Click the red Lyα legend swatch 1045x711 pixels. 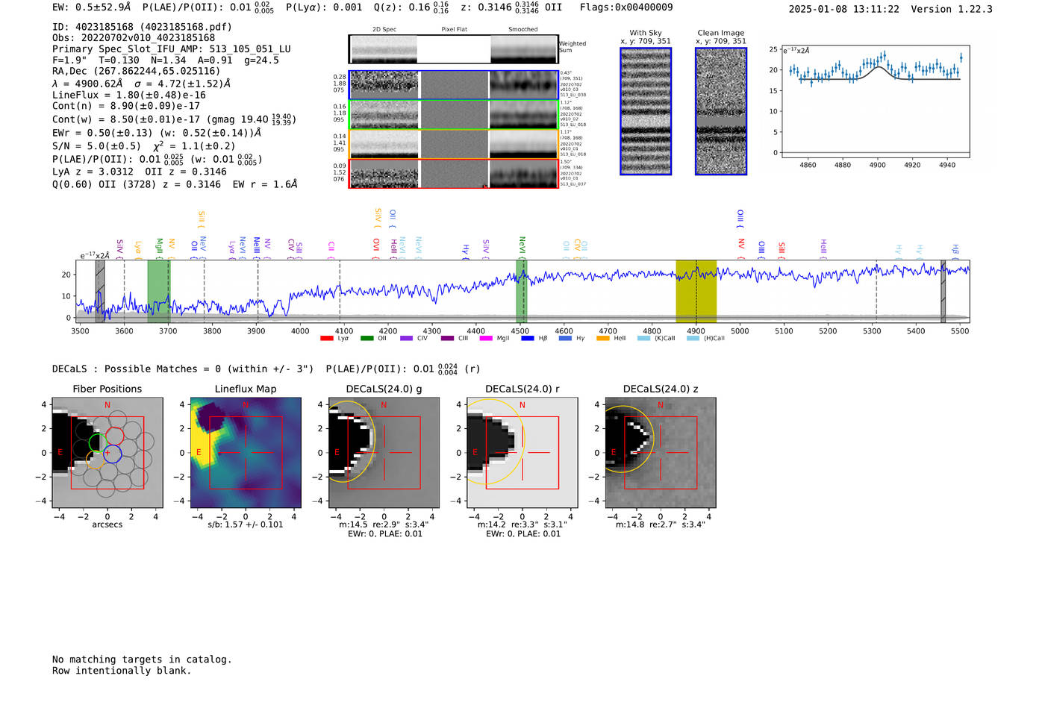coord(326,338)
